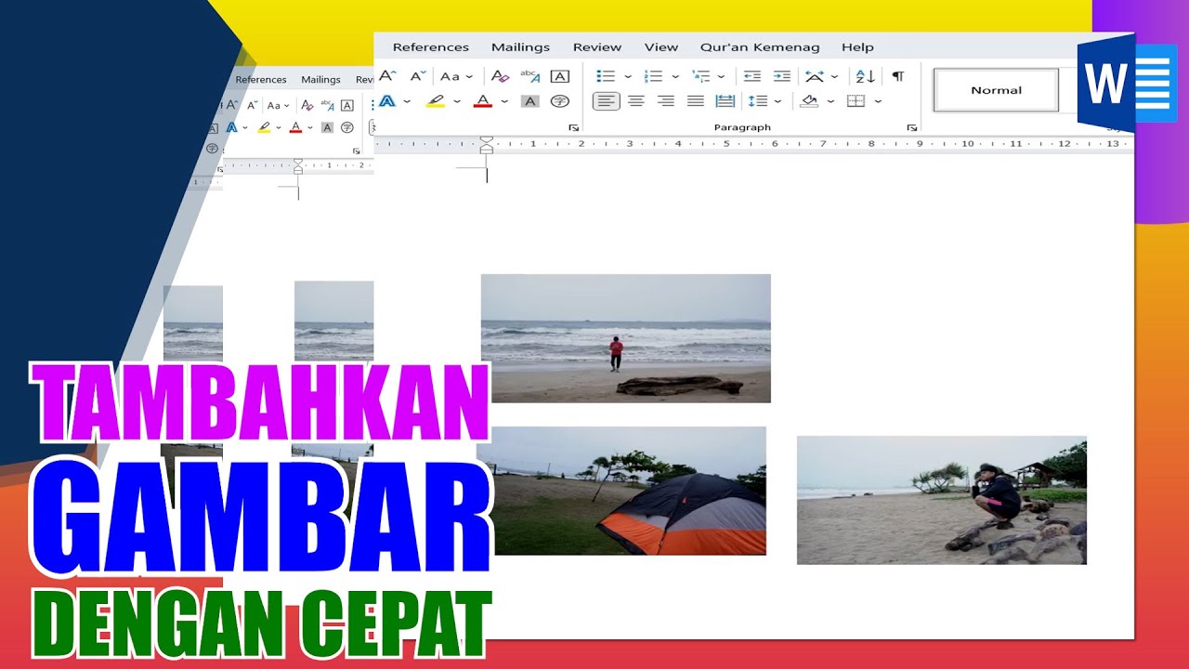This screenshot has height=669, width=1189.
Task: Increase font size in front Word window
Action: [387, 76]
